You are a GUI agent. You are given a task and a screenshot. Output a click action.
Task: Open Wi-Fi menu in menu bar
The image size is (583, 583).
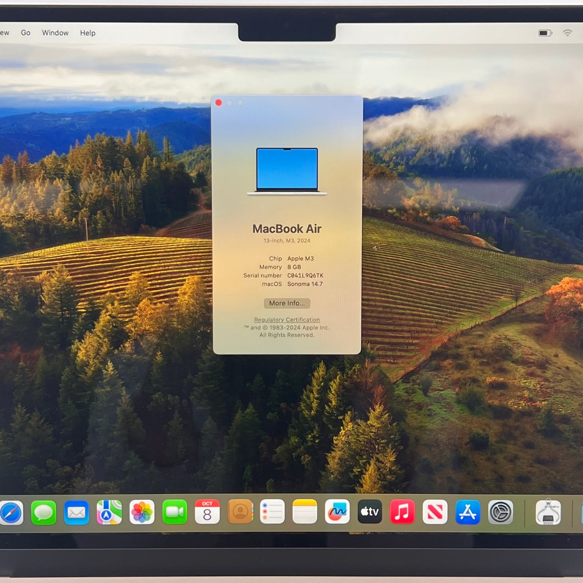[x=568, y=33]
